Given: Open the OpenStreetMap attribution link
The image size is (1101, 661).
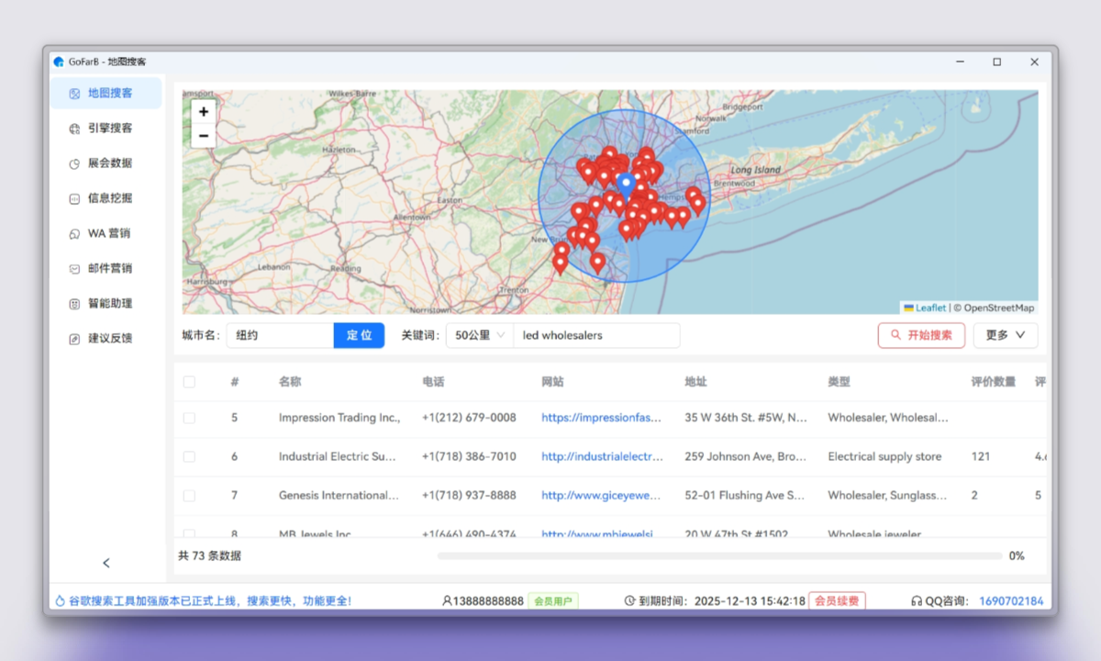Looking at the screenshot, I should point(999,308).
